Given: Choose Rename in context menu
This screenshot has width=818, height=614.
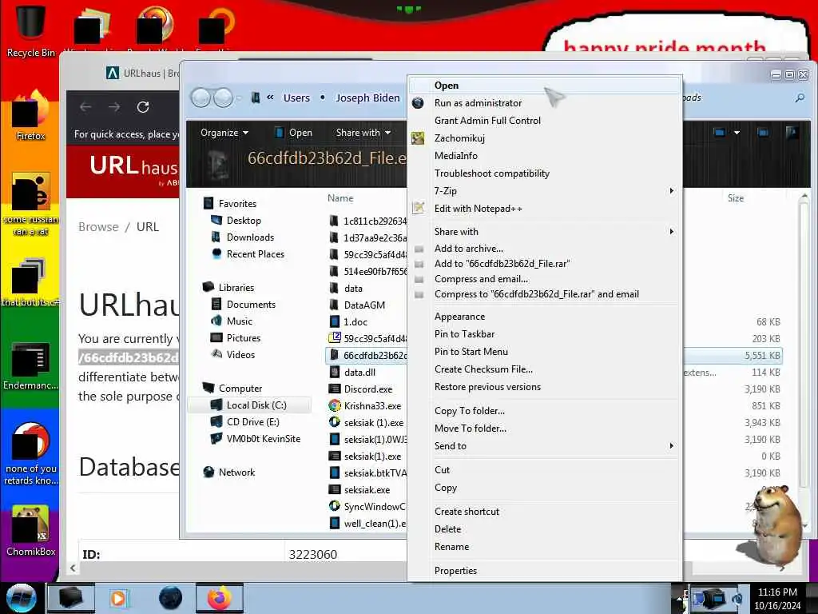Looking at the screenshot, I should tap(545, 547).
